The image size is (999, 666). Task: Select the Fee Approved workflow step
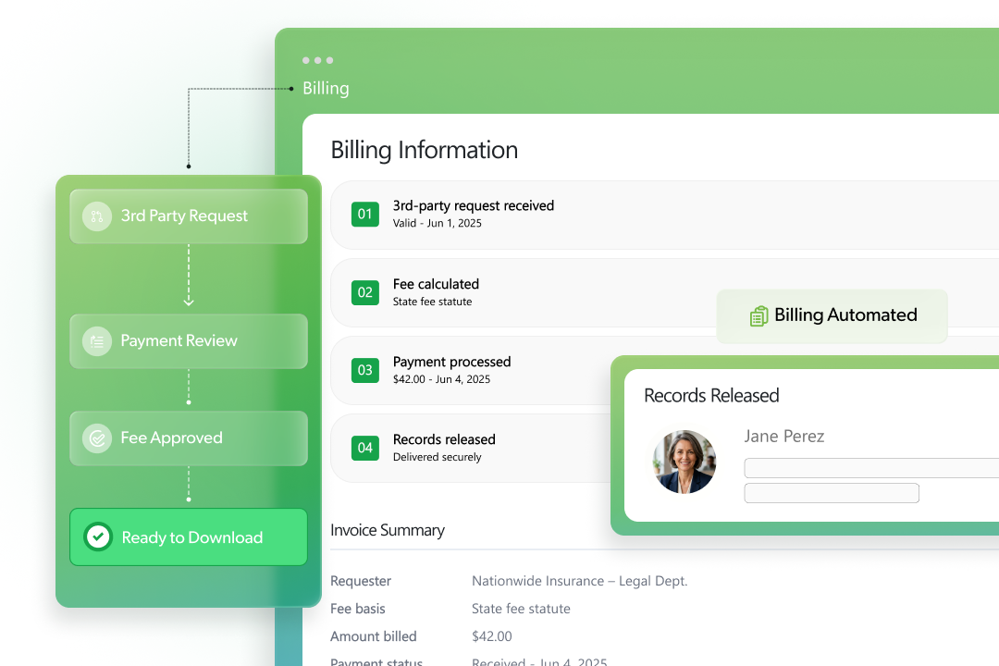pyautogui.click(x=189, y=438)
